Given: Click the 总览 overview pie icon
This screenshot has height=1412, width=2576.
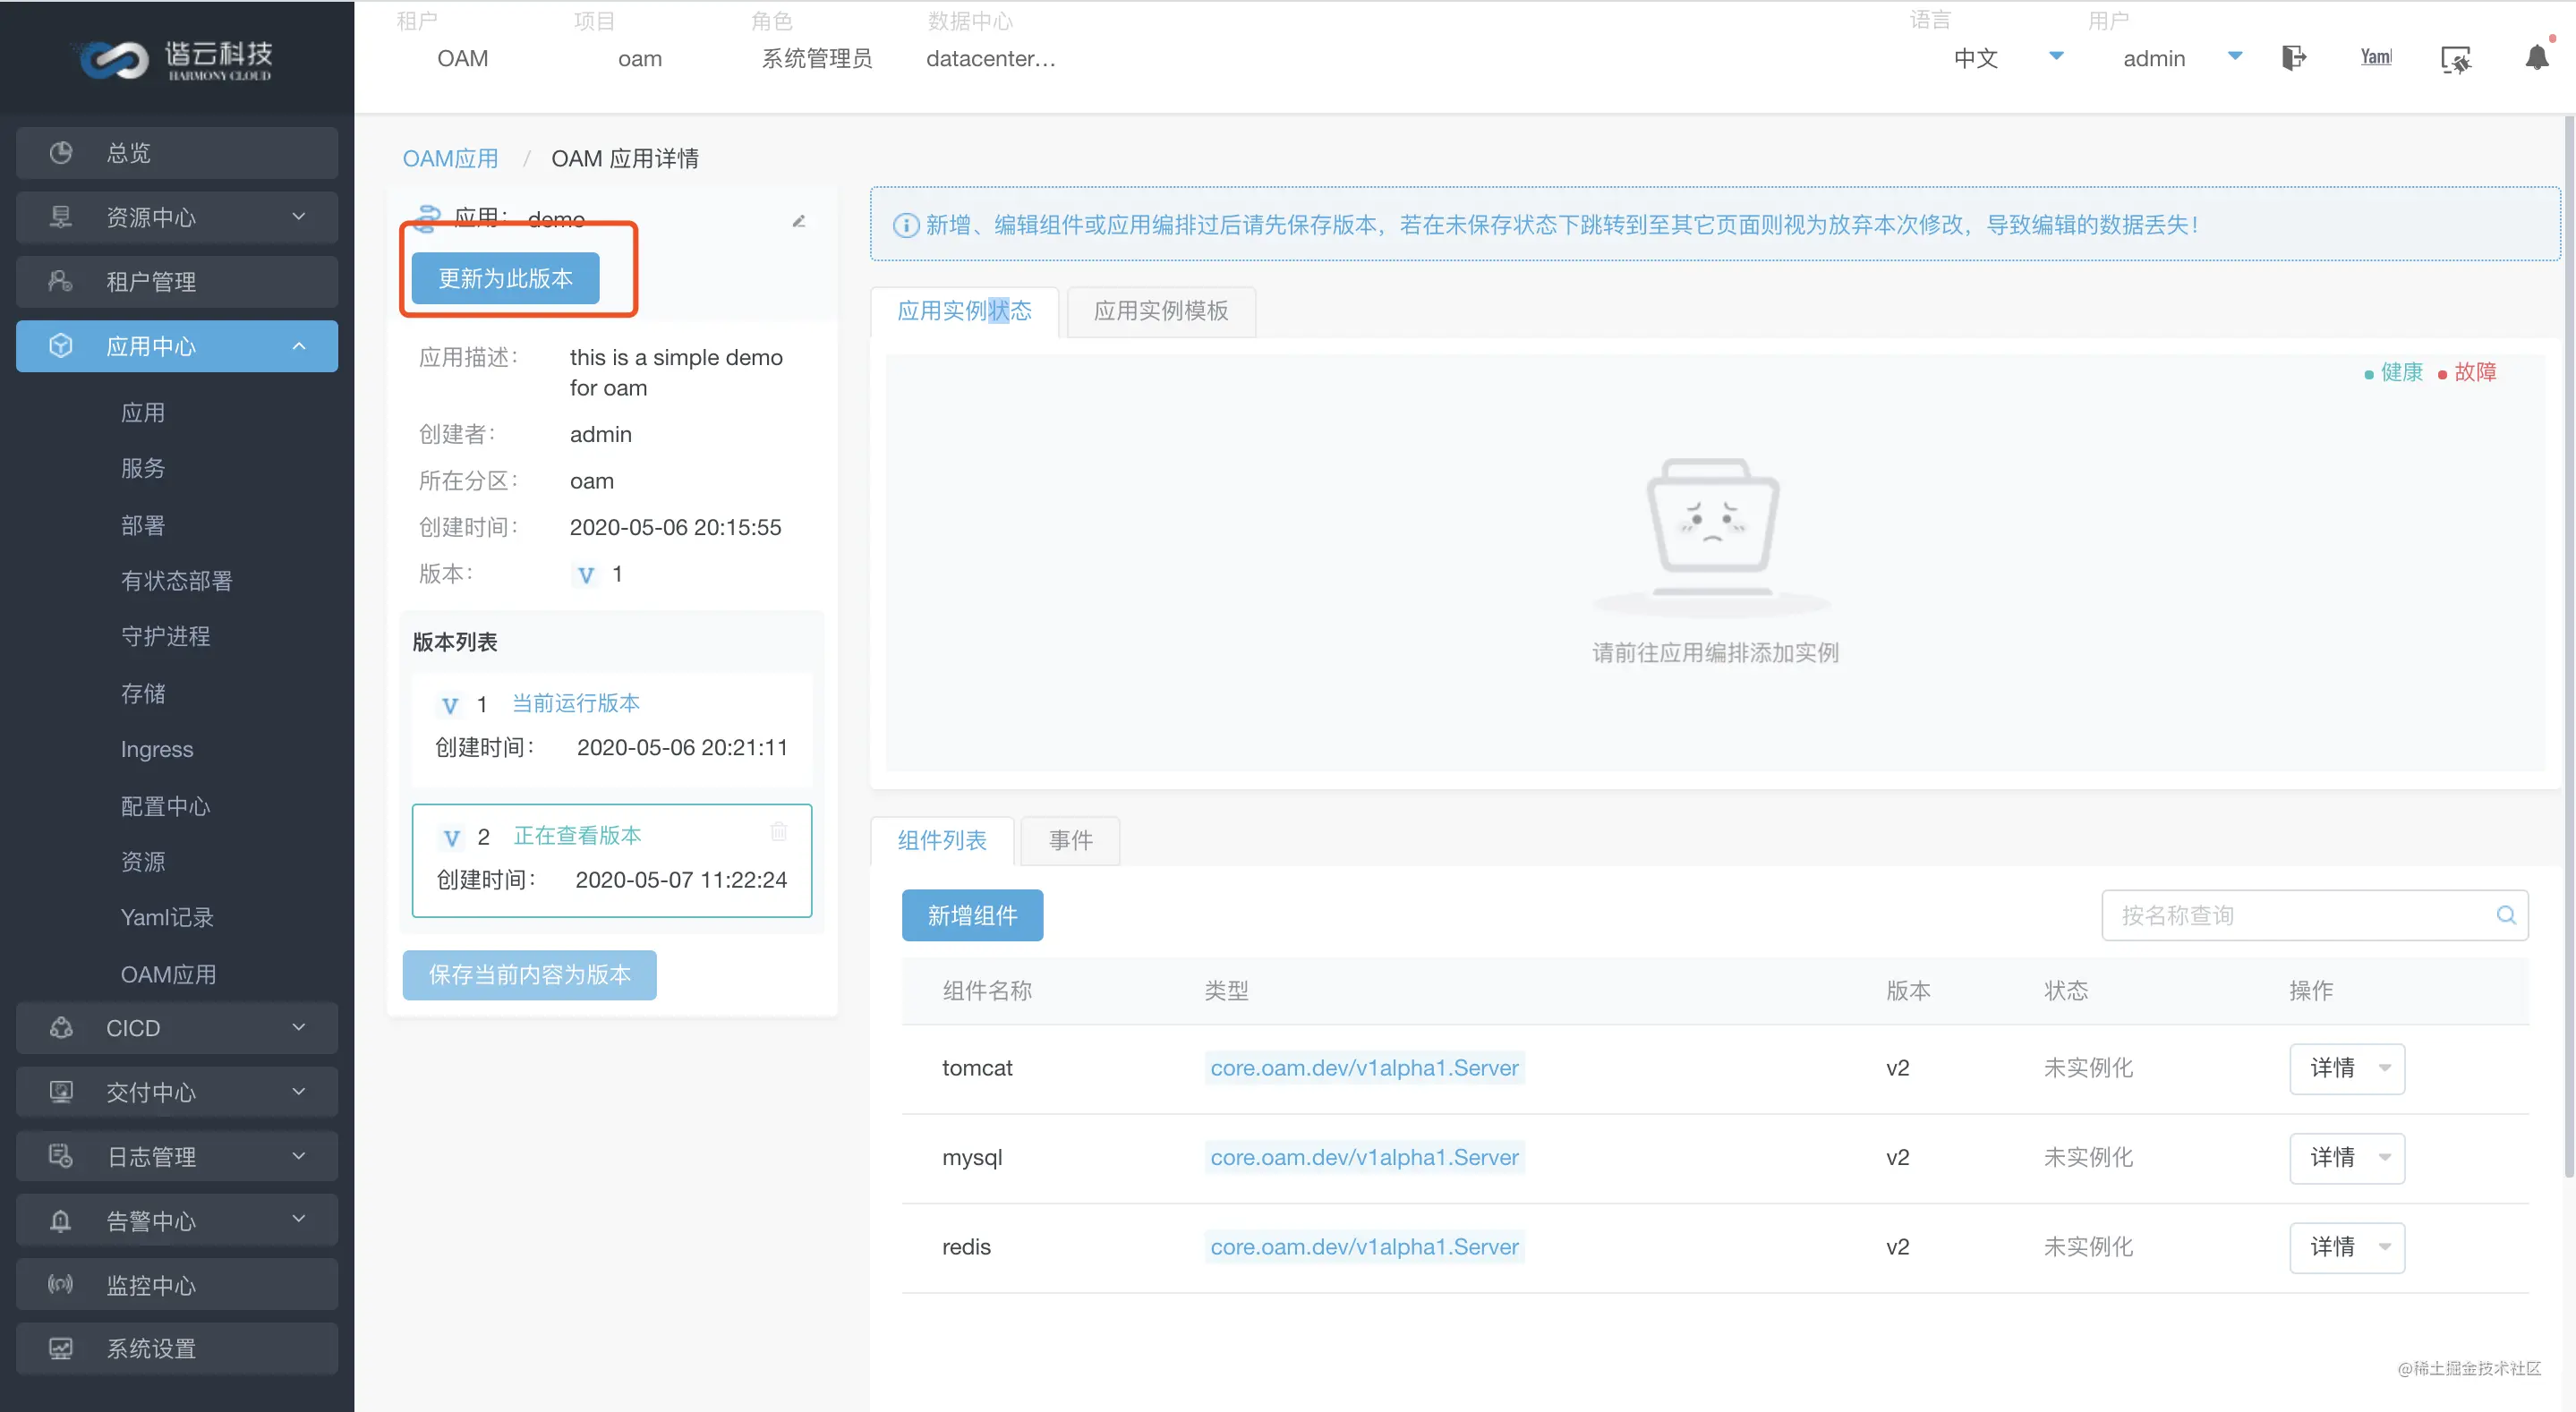Looking at the screenshot, I should [x=61, y=152].
